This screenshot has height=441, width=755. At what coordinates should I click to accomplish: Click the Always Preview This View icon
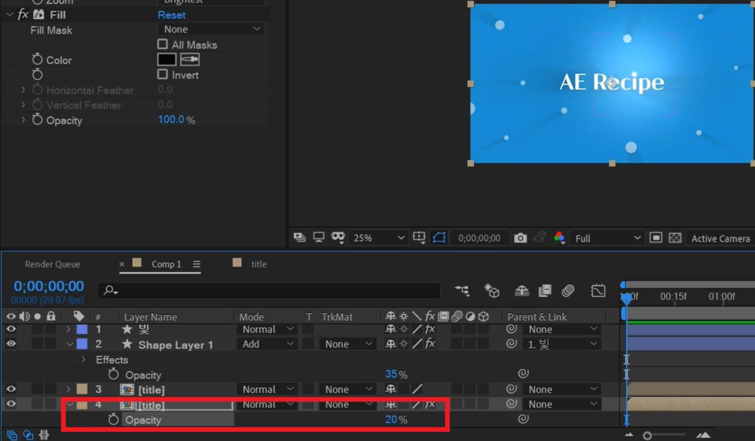click(300, 238)
